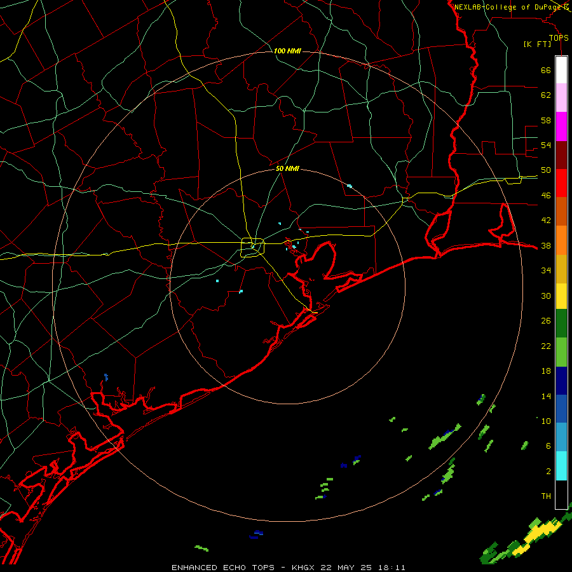The image size is (572, 572).
Task: Click the "50 NMI" range ring label
Action: [287, 168]
